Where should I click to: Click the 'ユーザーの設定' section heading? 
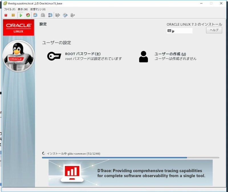pos(56,43)
